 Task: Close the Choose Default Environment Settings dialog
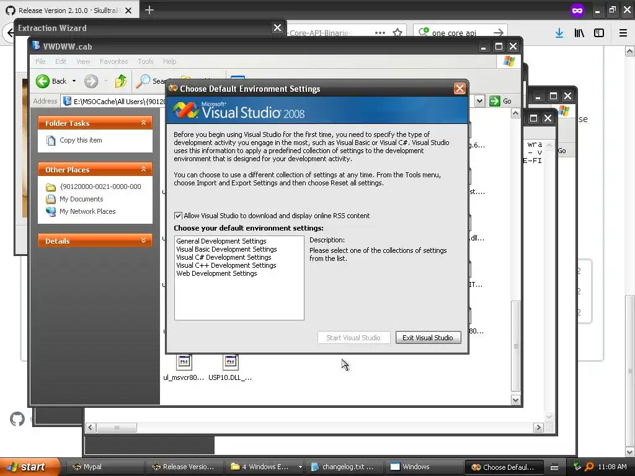click(x=460, y=89)
